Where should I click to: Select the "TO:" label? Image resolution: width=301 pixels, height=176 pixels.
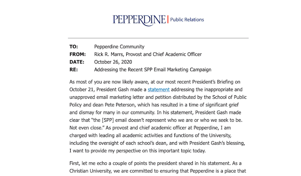pos(74,47)
